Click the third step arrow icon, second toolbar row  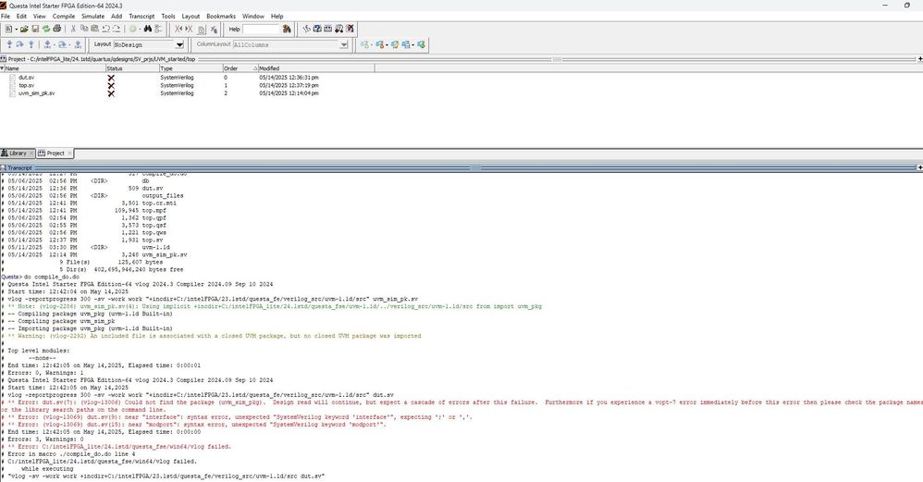[x=31, y=44]
